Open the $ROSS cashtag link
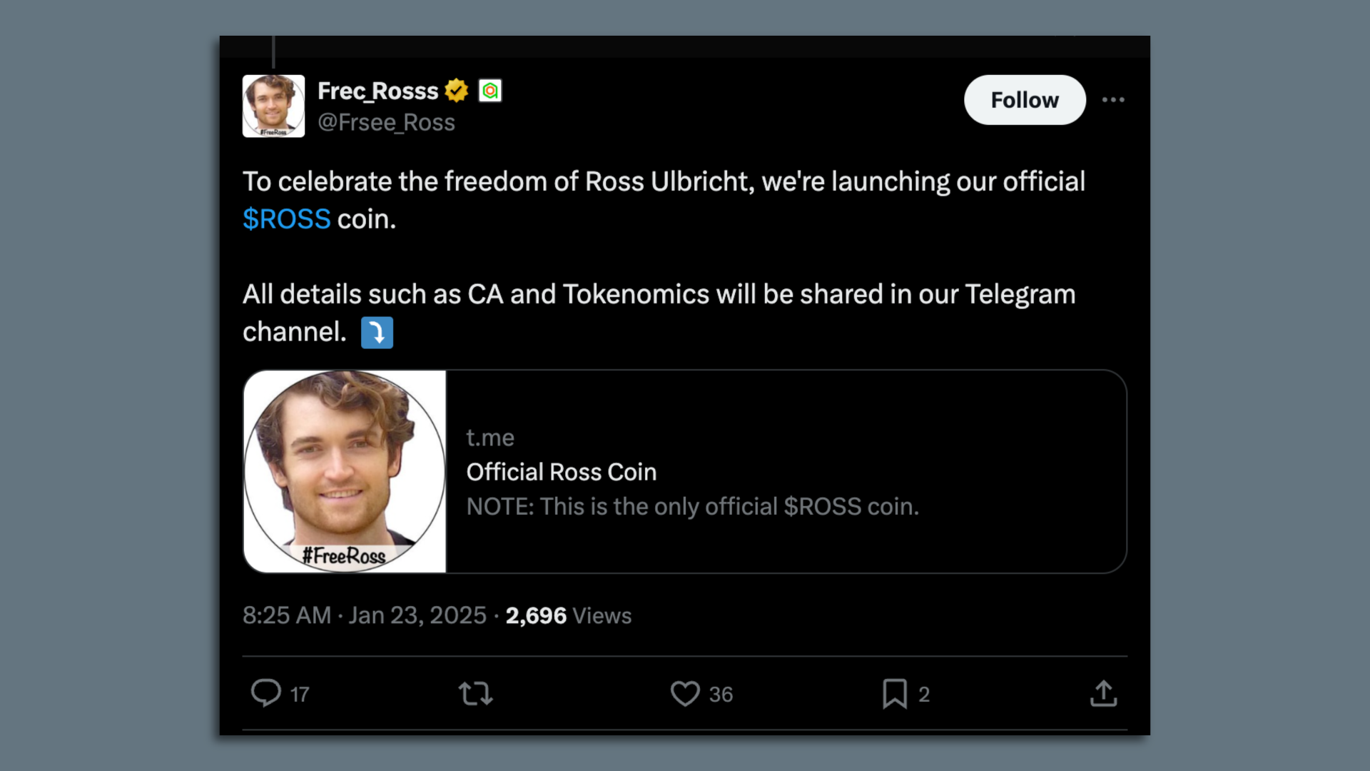Image resolution: width=1370 pixels, height=771 pixels. [x=286, y=219]
